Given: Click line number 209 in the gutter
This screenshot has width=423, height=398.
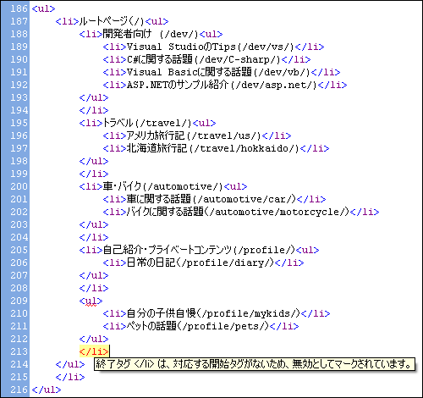Looking at the screenshot, I should pyautogui.click(x=19, y=301).
